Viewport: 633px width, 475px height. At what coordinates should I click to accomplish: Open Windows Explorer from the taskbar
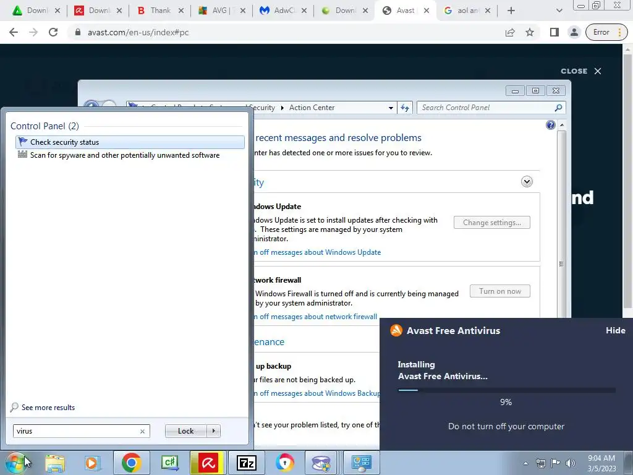pos(55,463)
